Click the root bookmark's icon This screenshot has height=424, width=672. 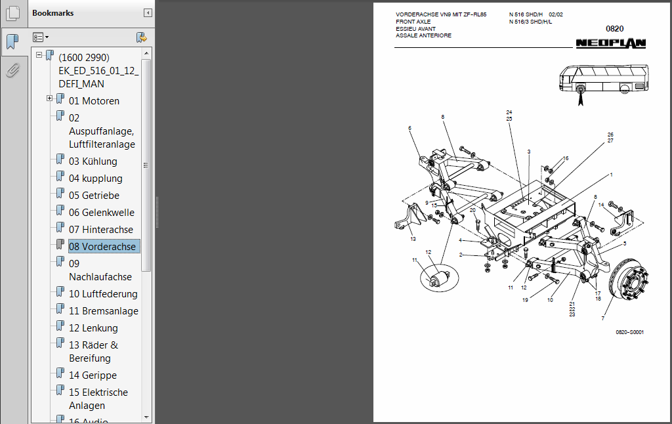point(50,55)
